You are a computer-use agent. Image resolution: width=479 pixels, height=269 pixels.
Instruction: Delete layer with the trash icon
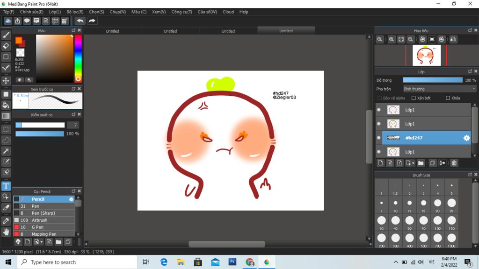454,163
